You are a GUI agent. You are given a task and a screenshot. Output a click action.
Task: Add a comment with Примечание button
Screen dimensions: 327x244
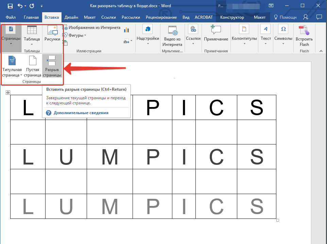click(216, 33)
